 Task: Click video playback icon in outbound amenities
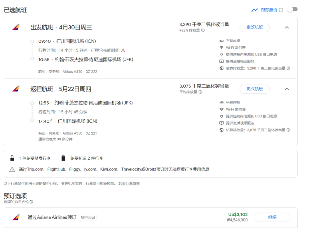point(221,61)
